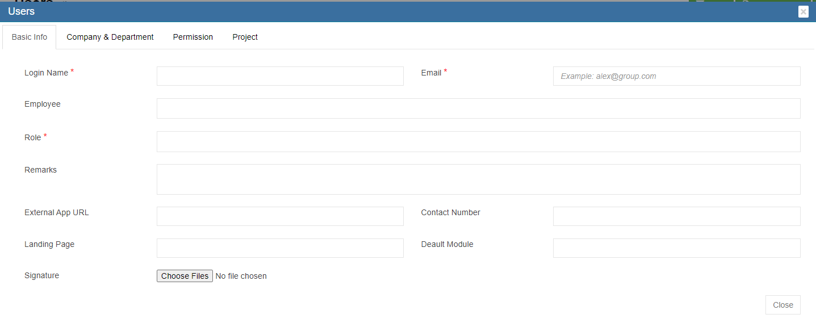Close the Users dialog with the X icon
The height and width of the screenshot is (327, 816).
tap(803, 11)
